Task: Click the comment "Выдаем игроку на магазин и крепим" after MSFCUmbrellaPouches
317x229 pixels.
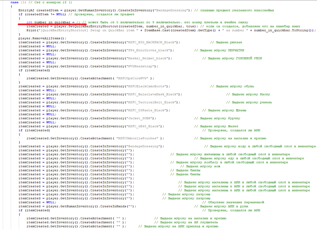Action: coord(230,138)
